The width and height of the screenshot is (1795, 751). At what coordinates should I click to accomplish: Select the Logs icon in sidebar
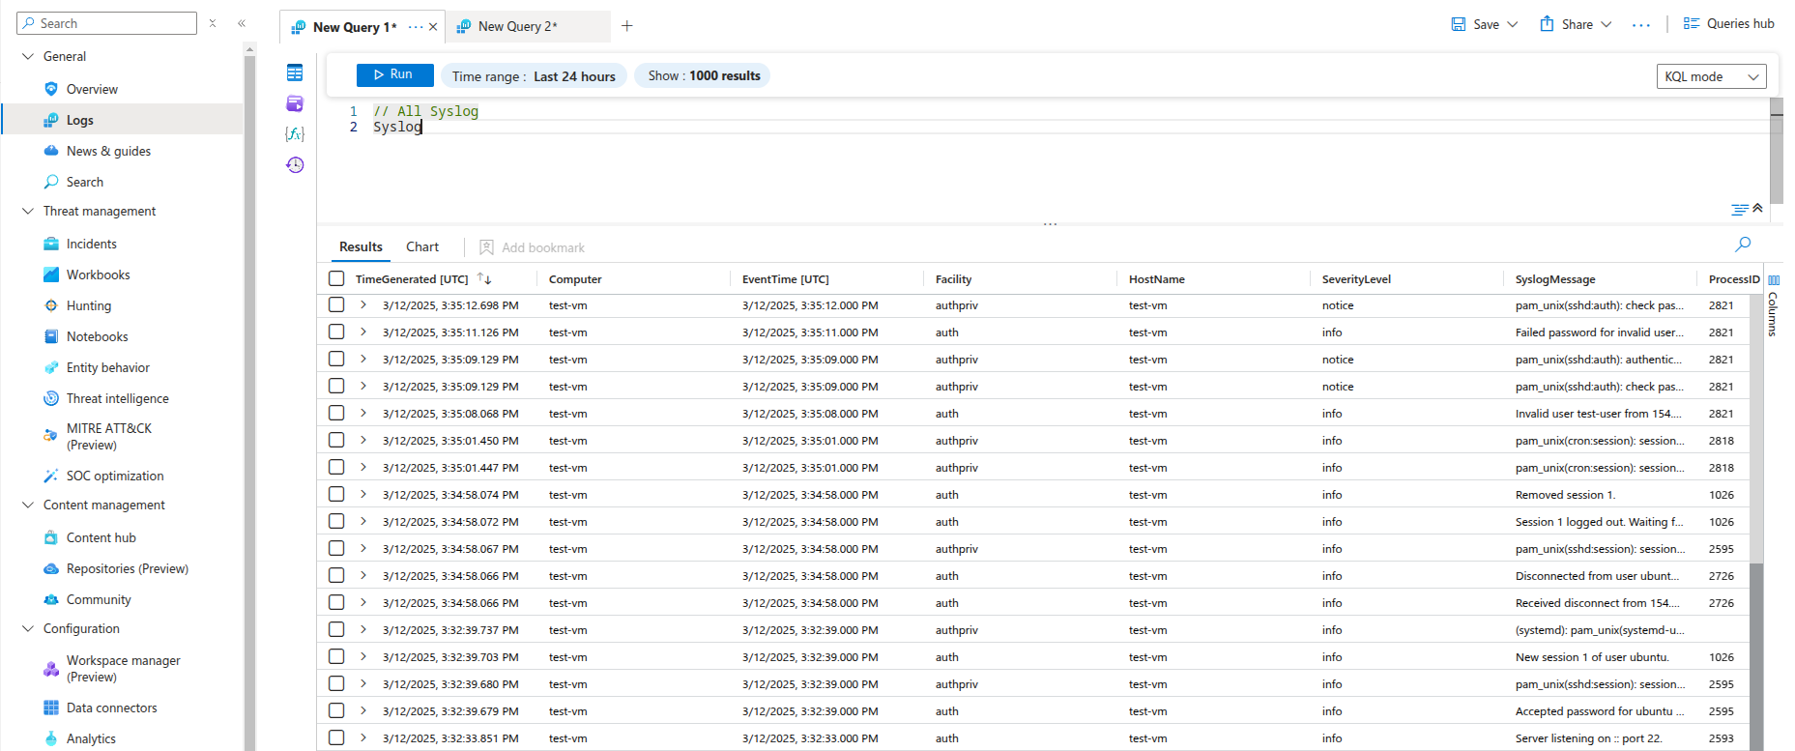pyautogui.click(x=51, y=120)
